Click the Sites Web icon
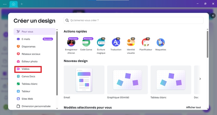This screenshot has height=115, width=217. tap(18, 99)
